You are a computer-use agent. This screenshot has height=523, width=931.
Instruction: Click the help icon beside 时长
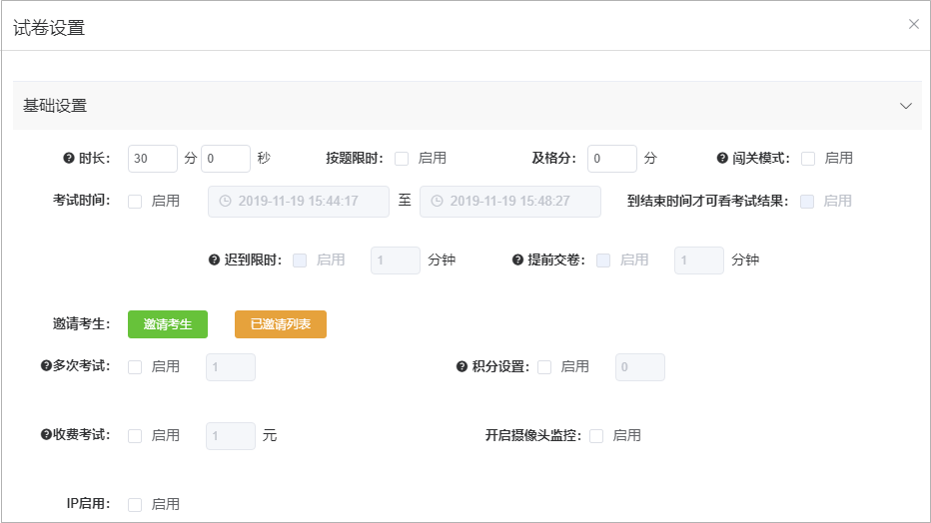tap(68, 159)
